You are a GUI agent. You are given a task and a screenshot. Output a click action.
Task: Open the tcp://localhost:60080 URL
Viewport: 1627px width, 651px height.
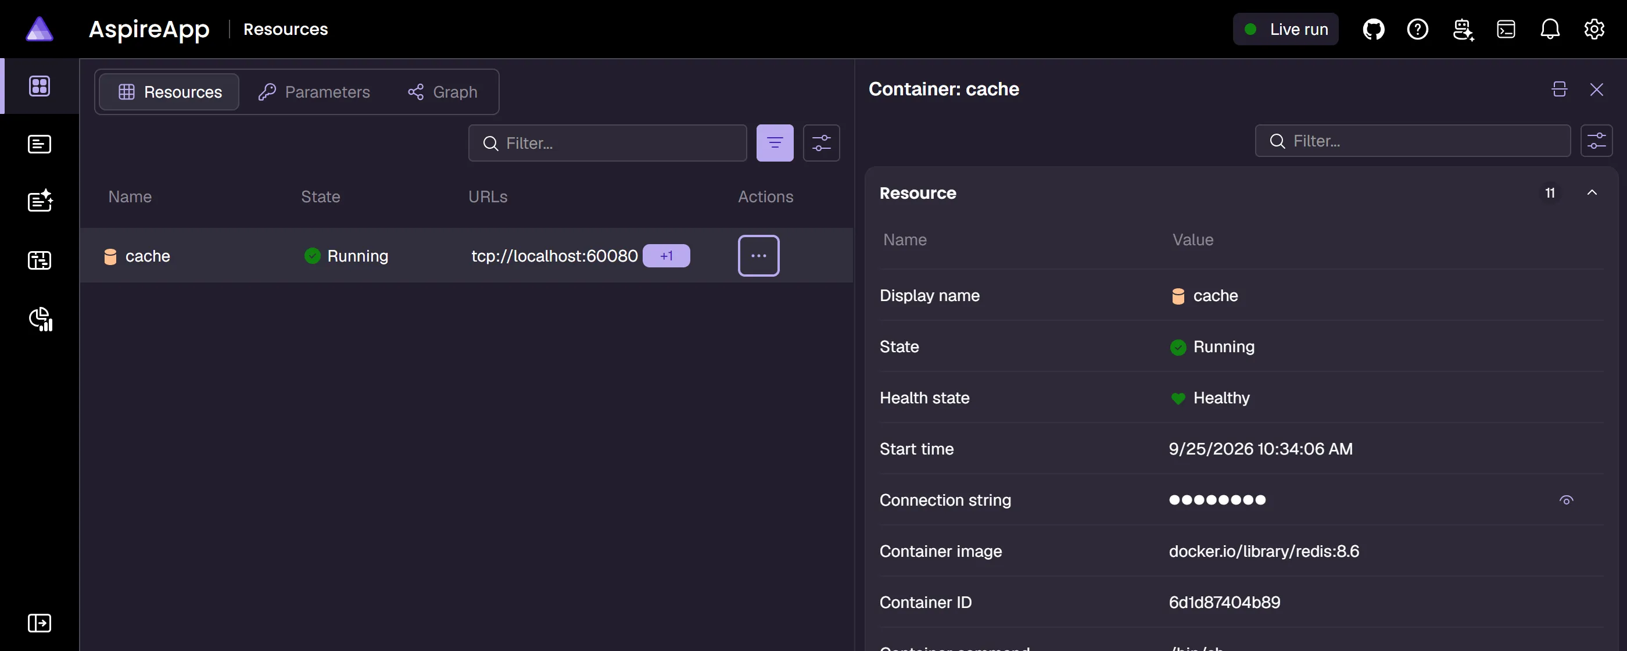(554, 255)
